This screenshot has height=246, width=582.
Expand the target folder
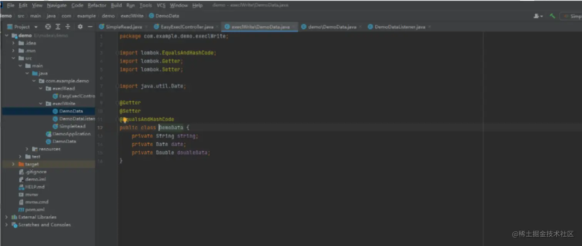coord(13,164)
